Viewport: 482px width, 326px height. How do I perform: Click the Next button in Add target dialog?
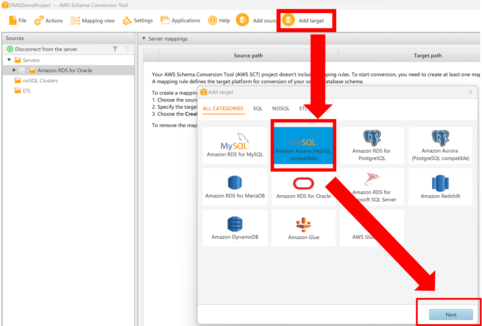click(451, 315)
